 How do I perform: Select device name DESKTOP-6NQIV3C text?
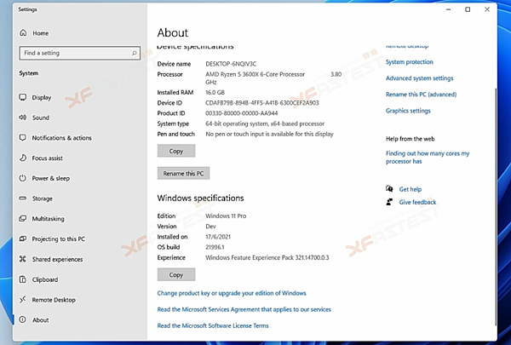(x=231, y=64)
